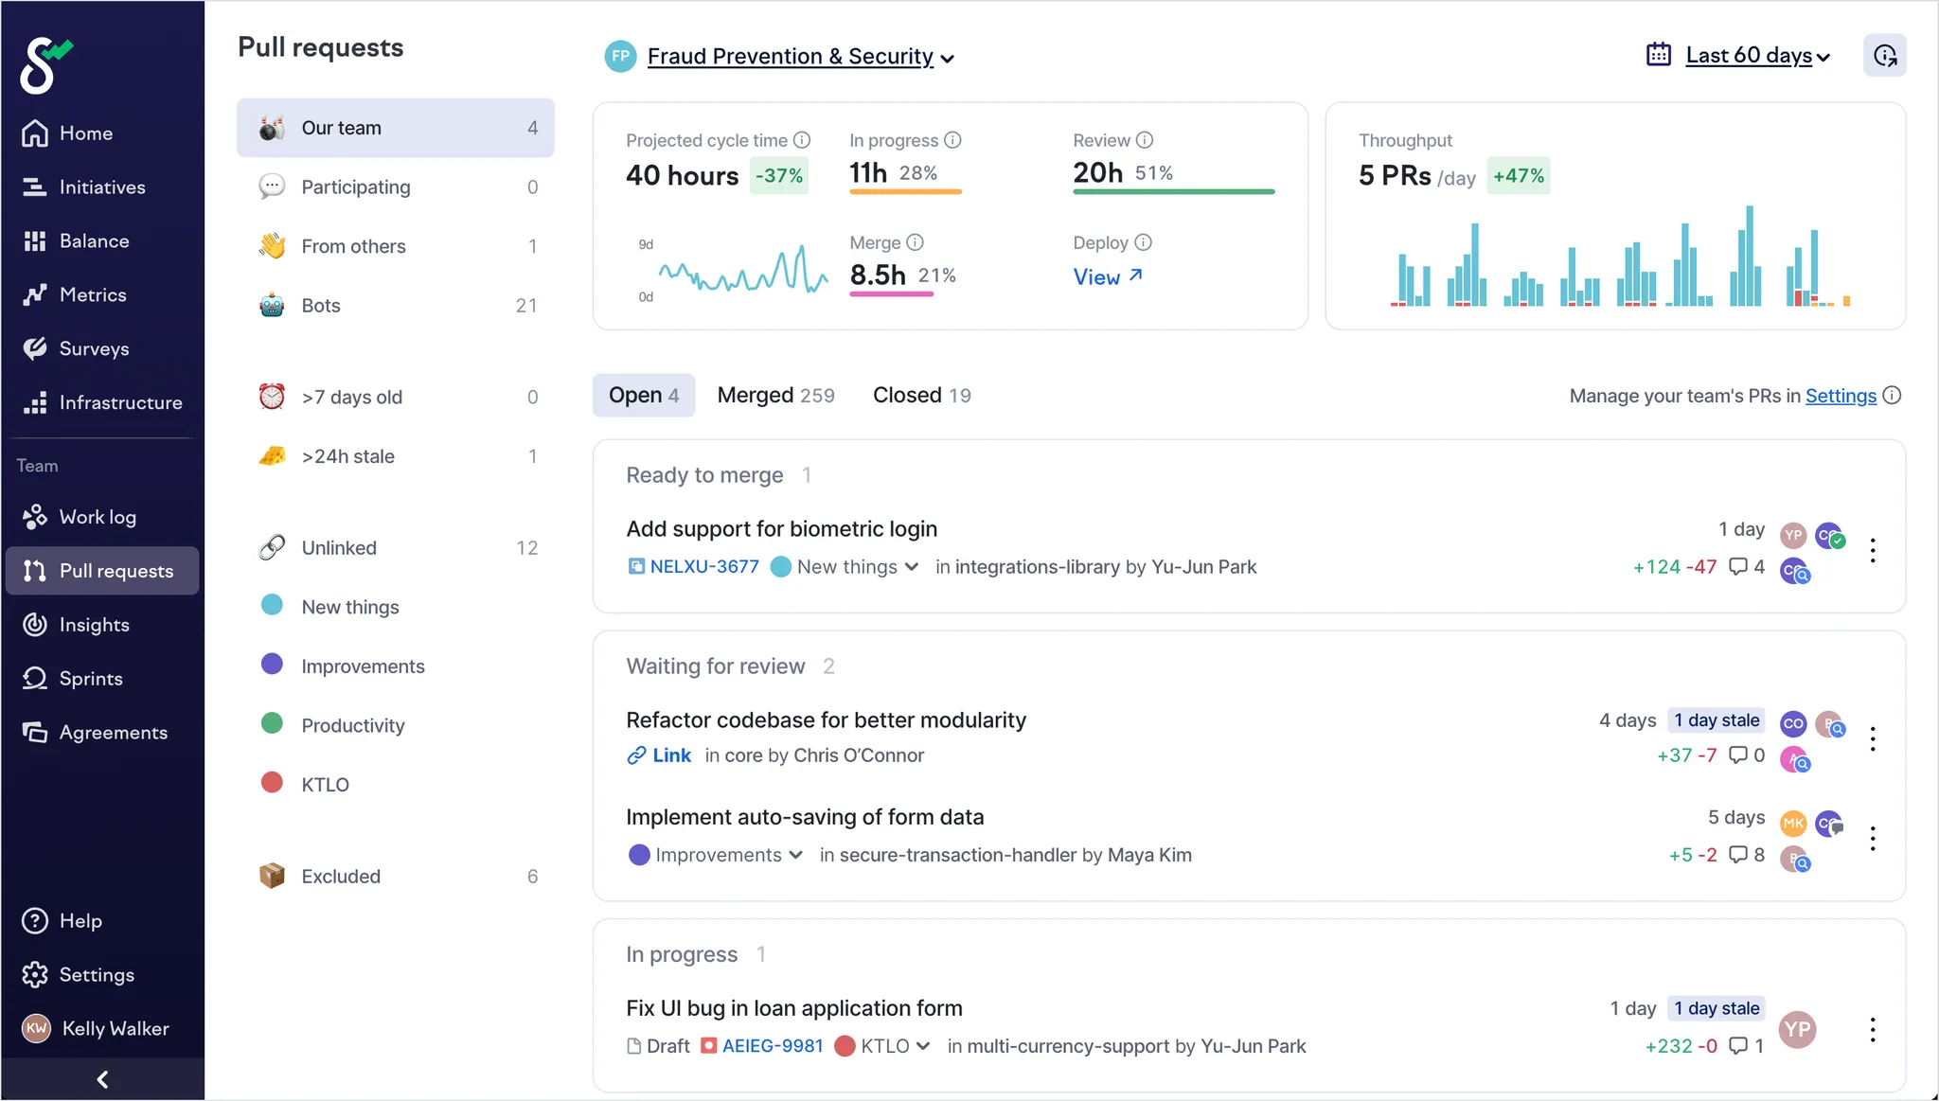This screenshot has width=1939, height=1101.
Task: Open the Surveys sidebar icon
Action: pyautogui.click(x=35, y=348)
